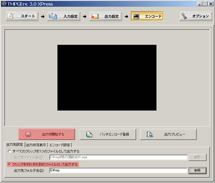Click the encoder device icon on エンコード
Image resolution: width=215 pixels, height=183 pixels.
[x=136, y=16]
